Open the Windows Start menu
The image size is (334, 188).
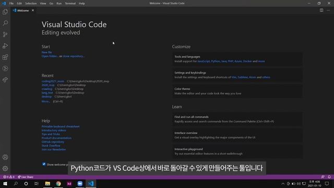point(5,183)
